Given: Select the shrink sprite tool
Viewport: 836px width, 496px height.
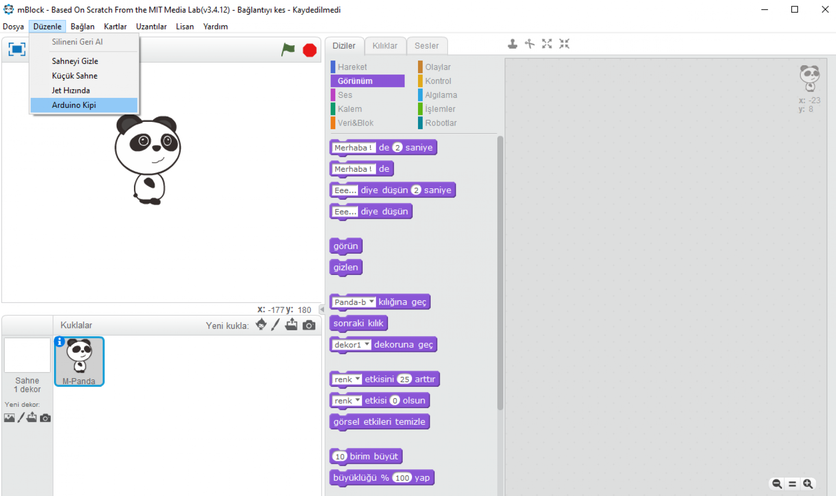Looking at the screenshot, I should click(x=564, y=44).
